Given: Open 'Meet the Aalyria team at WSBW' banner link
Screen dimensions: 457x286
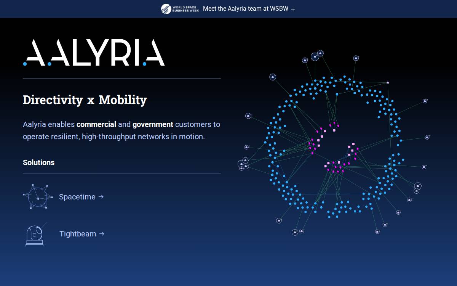Looking at the screenshot, I should 249,9.
